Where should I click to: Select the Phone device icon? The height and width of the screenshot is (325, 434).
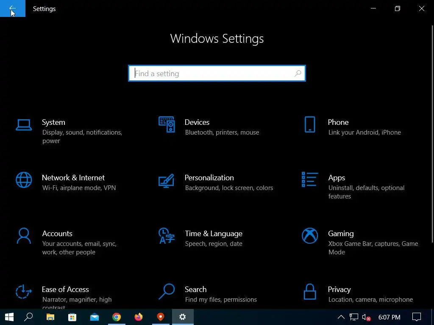click(x=310, y=124)
